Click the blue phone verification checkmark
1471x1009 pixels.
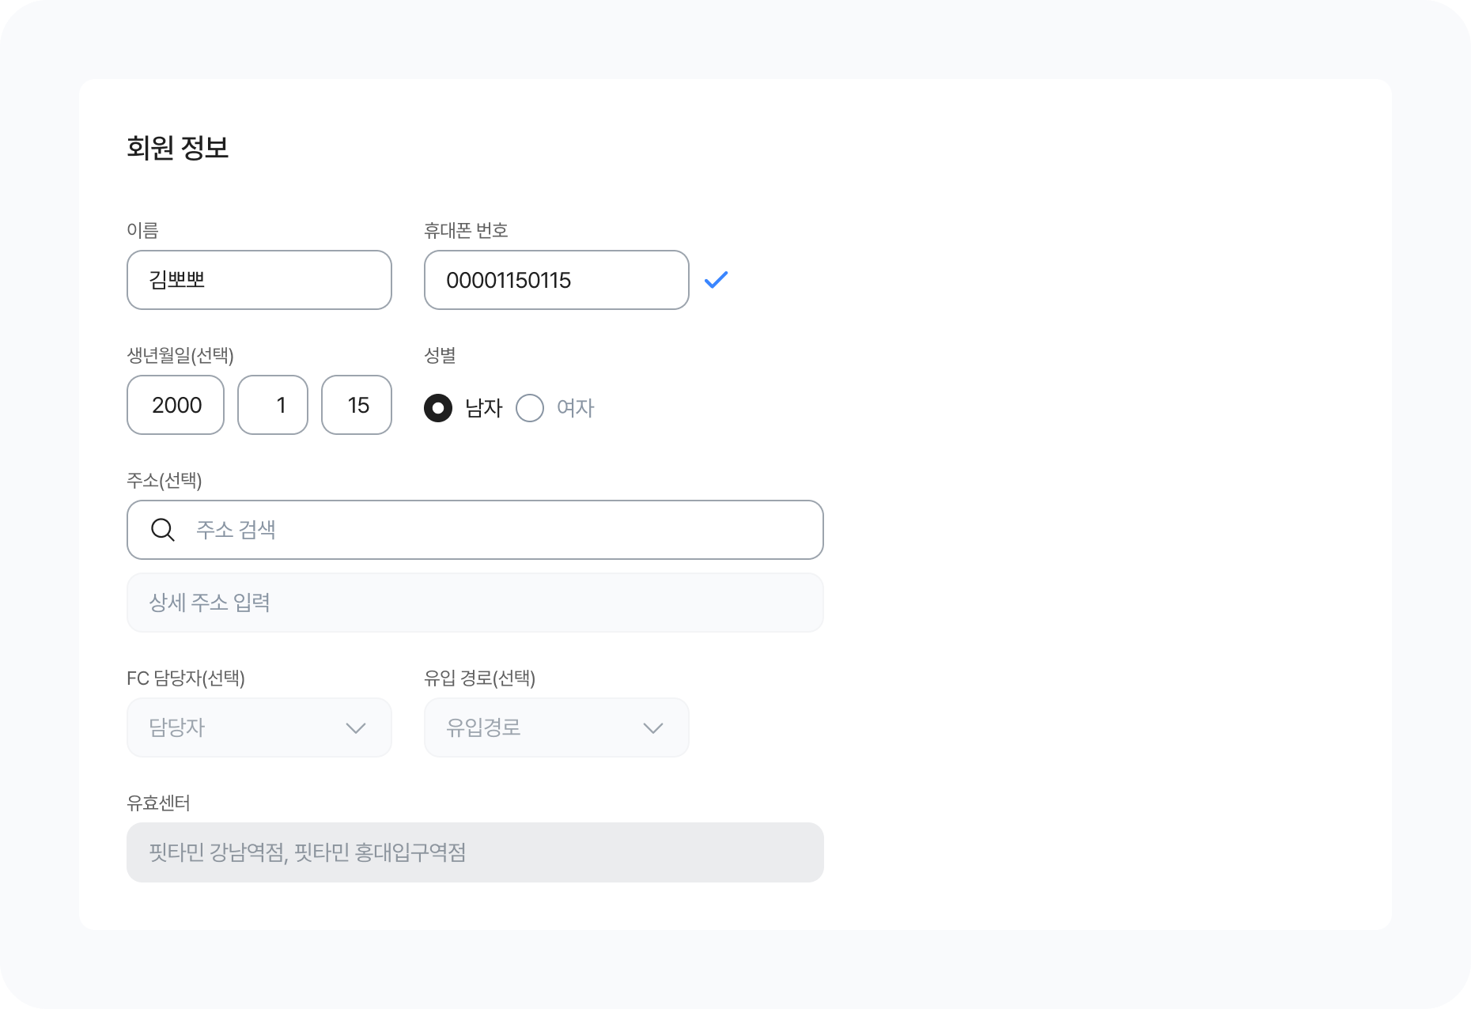(716, 280)
